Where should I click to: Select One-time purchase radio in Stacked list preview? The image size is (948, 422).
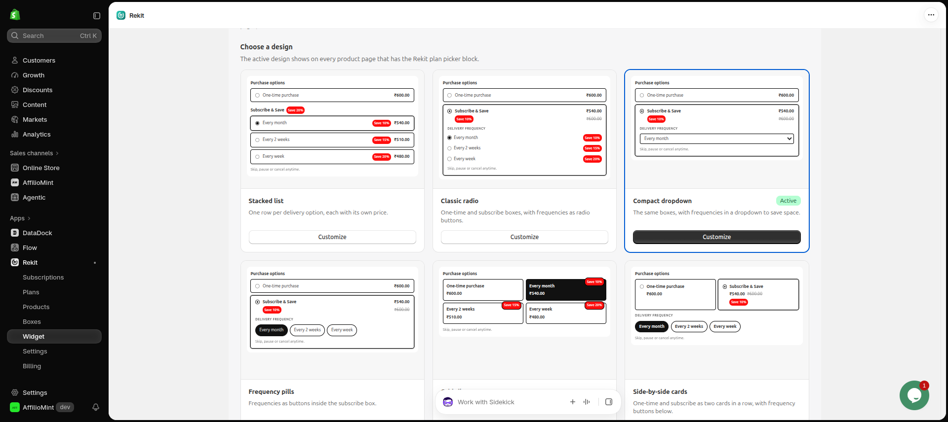pyautogui.click(x=257, y=95)
